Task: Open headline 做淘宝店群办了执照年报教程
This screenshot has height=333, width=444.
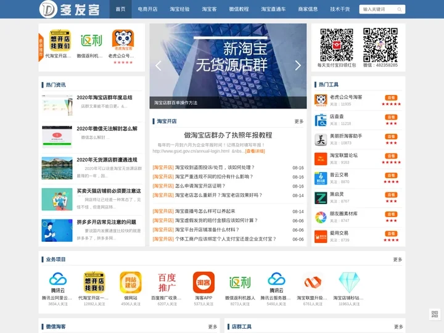Action: tap(228, 135)
